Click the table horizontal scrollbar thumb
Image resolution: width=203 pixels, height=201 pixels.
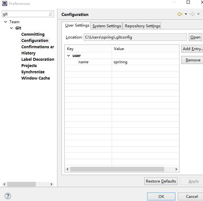(x=117, y=169)
